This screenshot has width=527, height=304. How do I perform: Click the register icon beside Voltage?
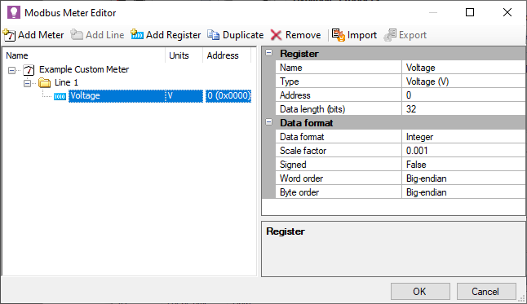[x=60, y=96]
